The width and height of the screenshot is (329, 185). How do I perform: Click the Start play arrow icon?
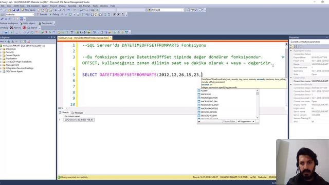pos(97,10)
